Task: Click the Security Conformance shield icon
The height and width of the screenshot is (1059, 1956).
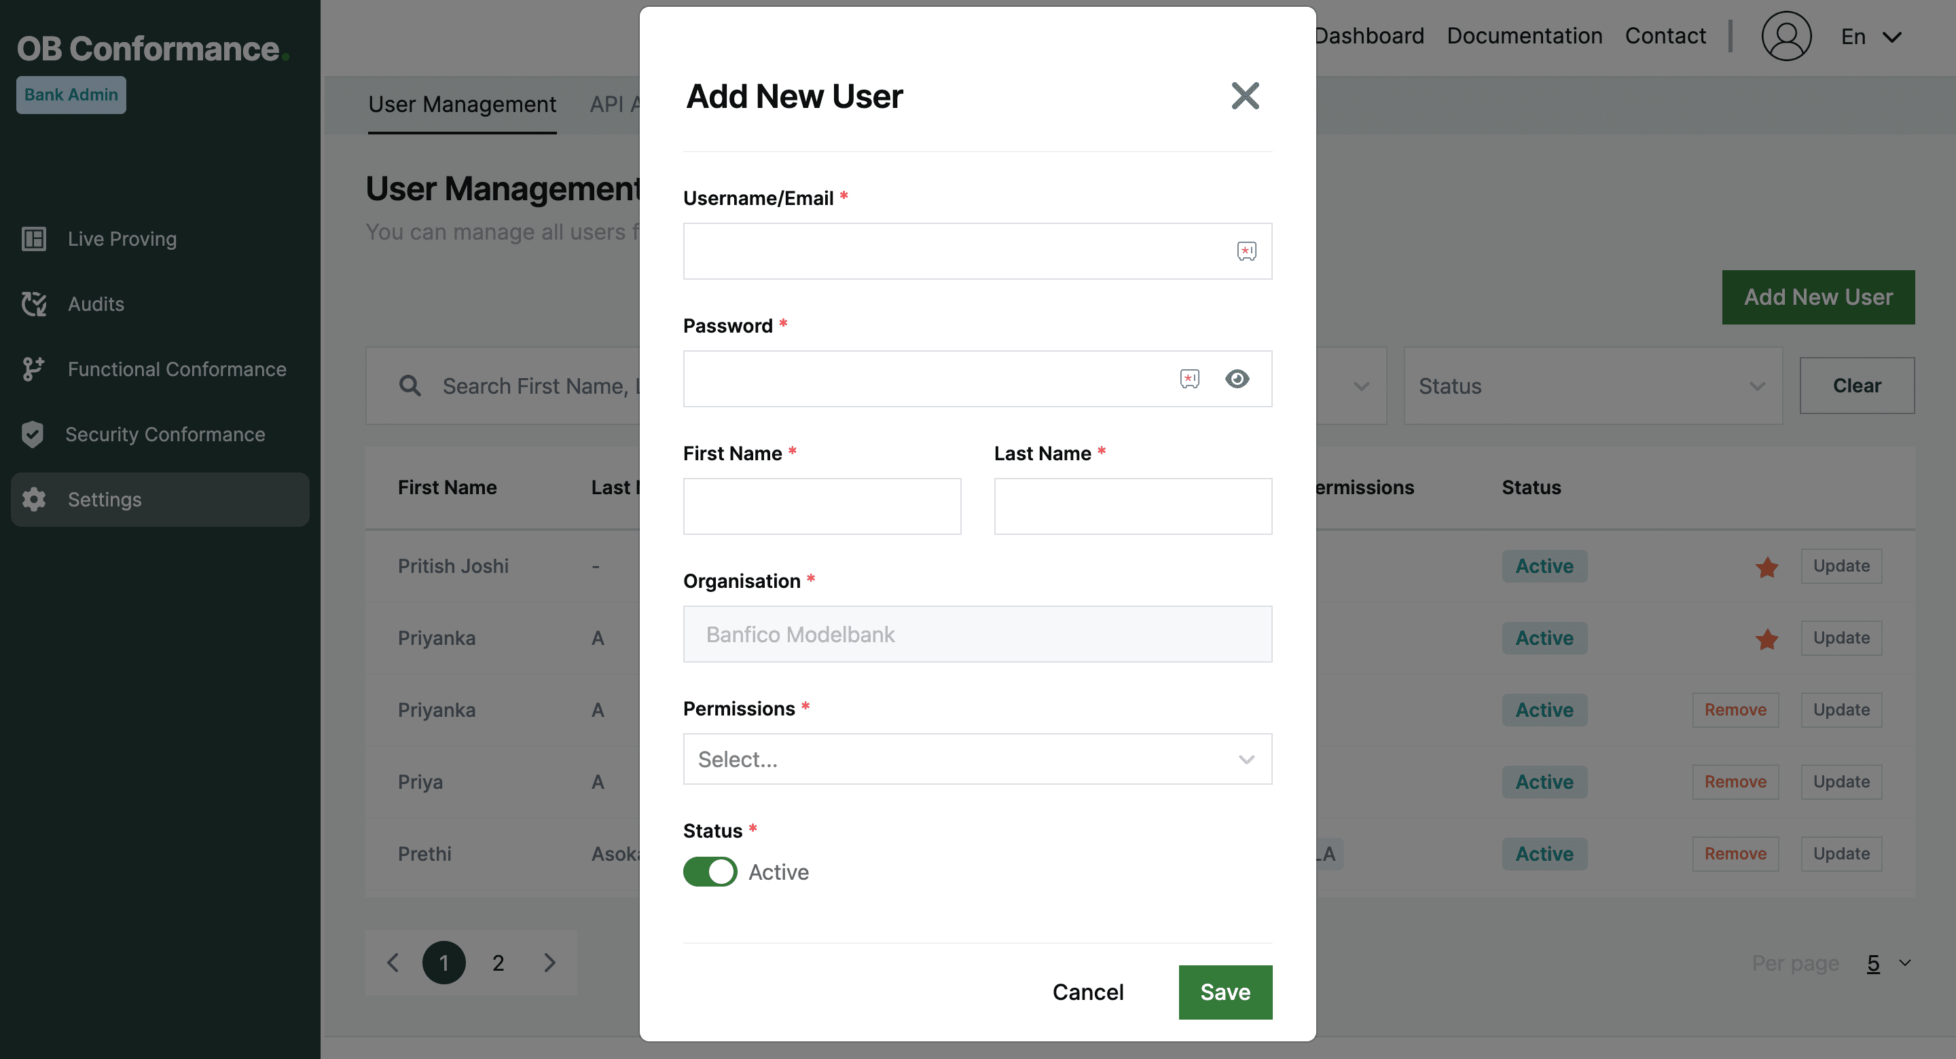Action: (33, 435)
